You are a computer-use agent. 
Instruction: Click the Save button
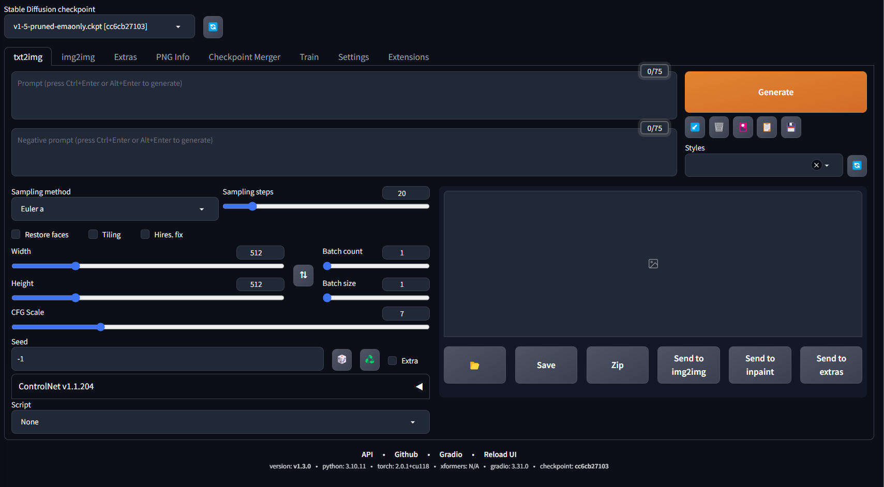(x=546, y=365)
